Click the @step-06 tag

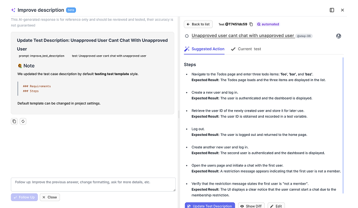304,36
